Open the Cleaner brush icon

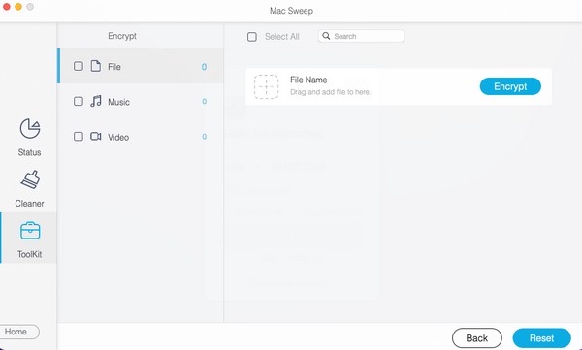coord(30,179)
